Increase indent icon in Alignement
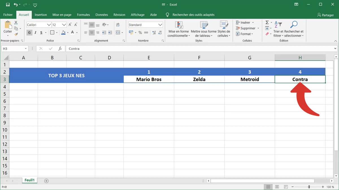The width and height of the screenshot is (339, 190). coord(110,33)
